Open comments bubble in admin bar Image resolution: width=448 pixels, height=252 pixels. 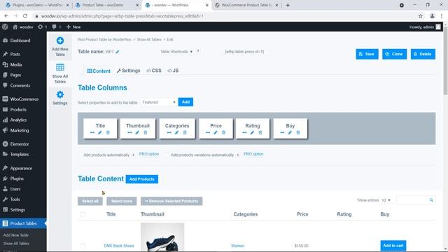coord(54,27)
